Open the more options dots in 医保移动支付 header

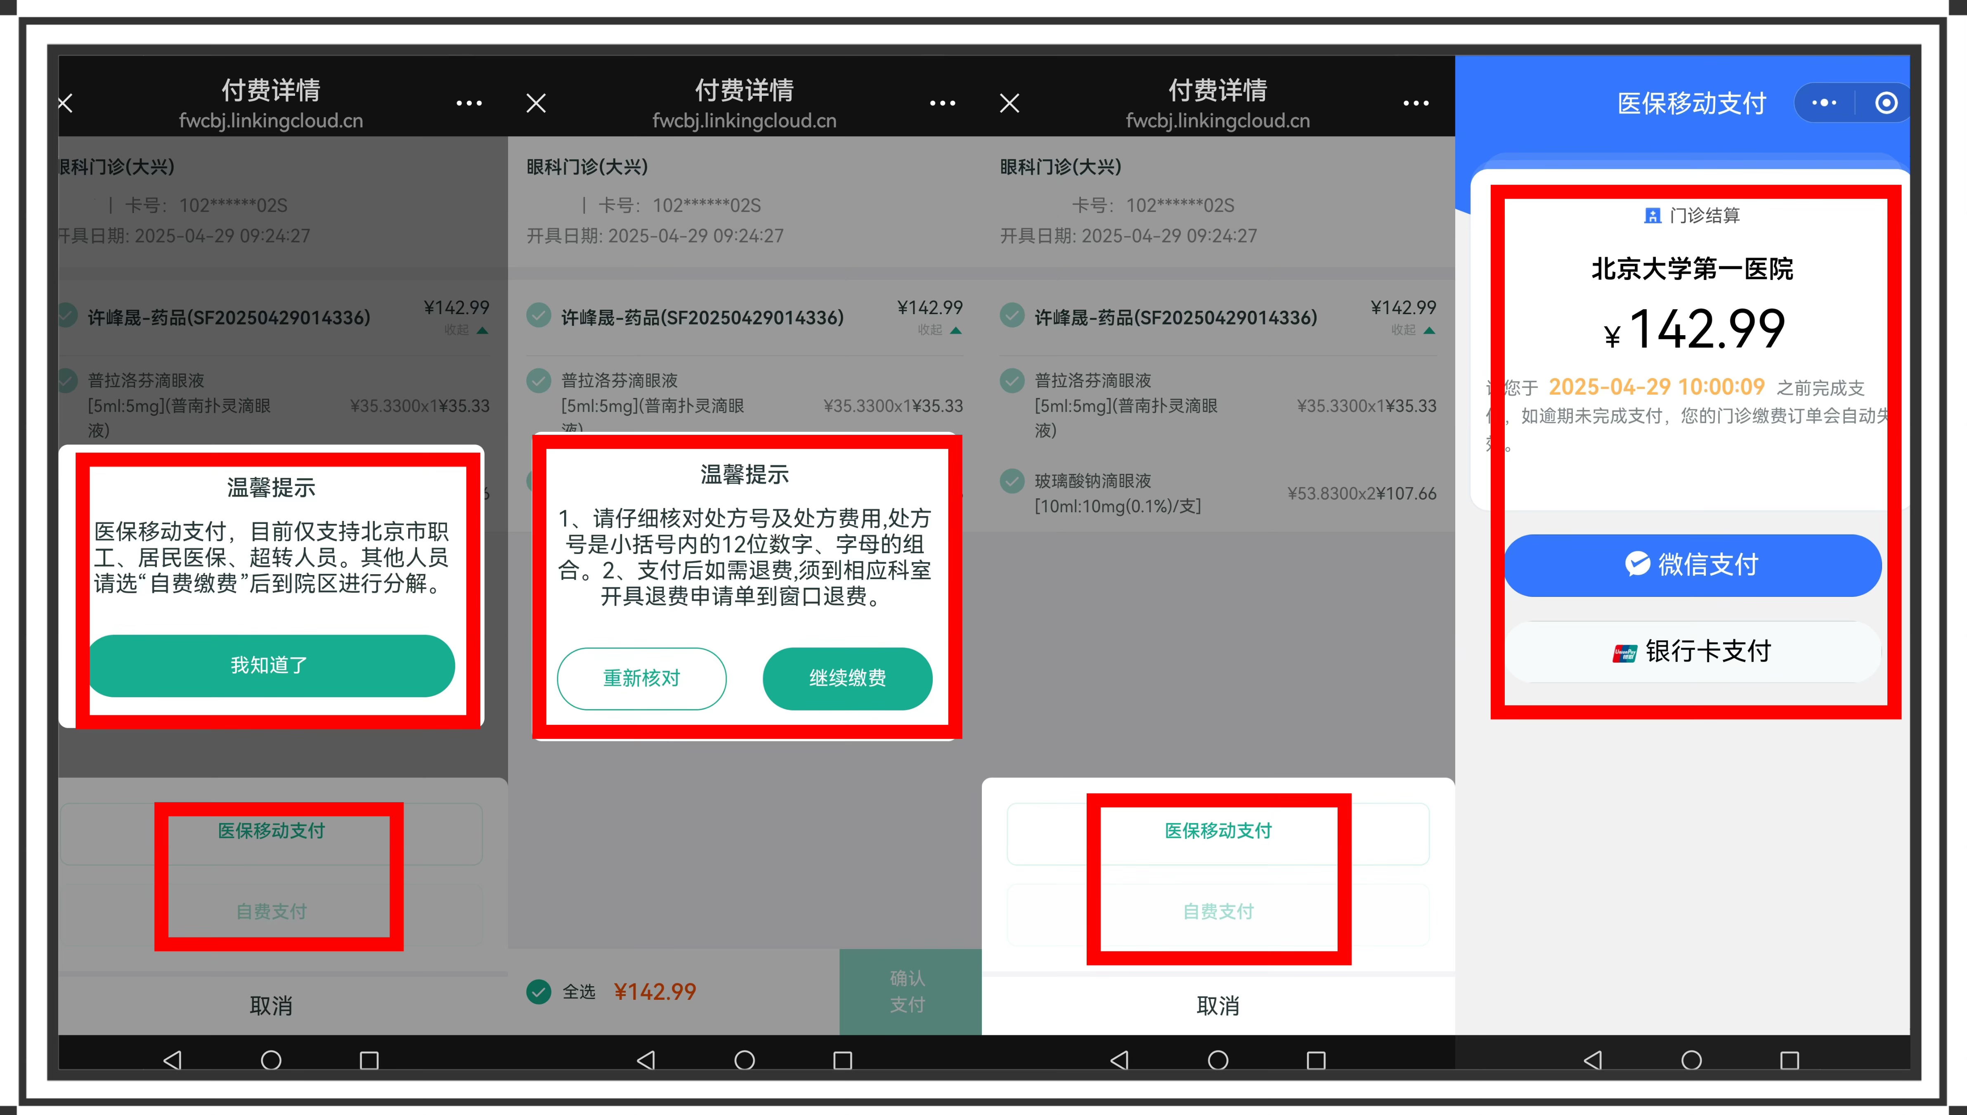pos(1824,103)
